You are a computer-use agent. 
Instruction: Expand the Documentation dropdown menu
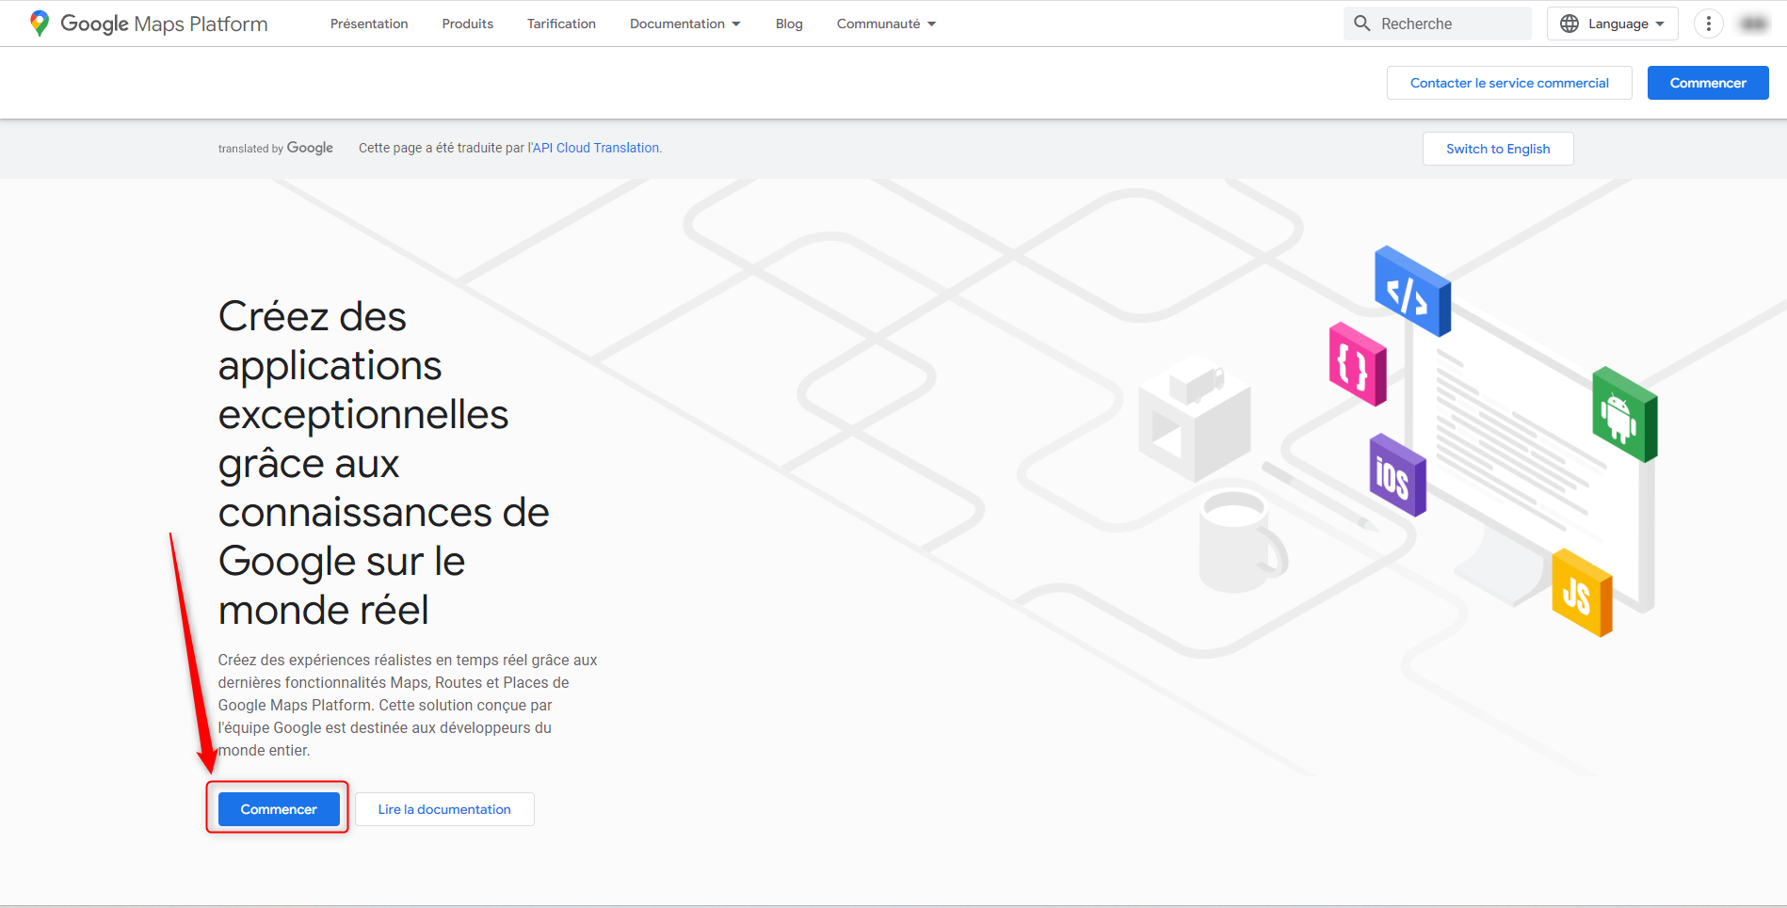point(685,24)
